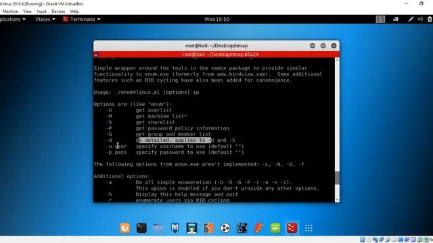Click the terminal scrollbar up arrow
Screen dimensions: 433x243
337,59
